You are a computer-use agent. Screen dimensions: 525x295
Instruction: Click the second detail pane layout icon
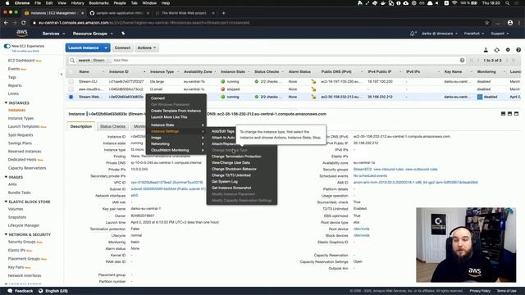(509, 114)
